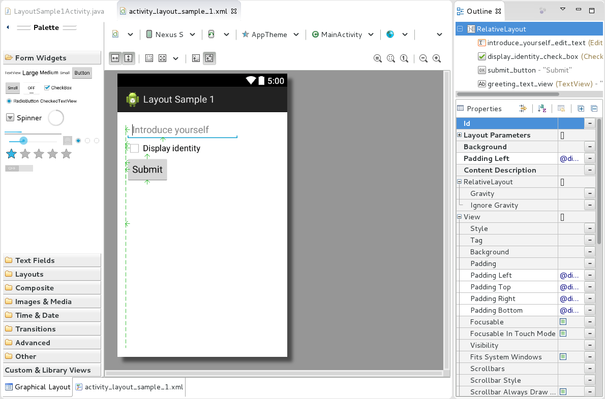Click the Spinner widget in palette
This screenshot has height=399, width=605.
(24, 118)
